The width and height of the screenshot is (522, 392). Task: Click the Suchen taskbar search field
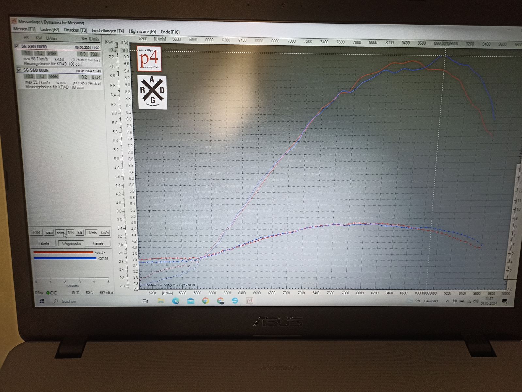tap(69, 301)
